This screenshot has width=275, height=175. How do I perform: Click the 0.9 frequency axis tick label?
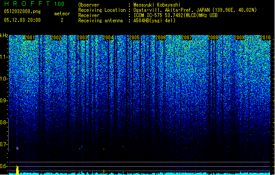pyautogui.click(x=3, y=101)
